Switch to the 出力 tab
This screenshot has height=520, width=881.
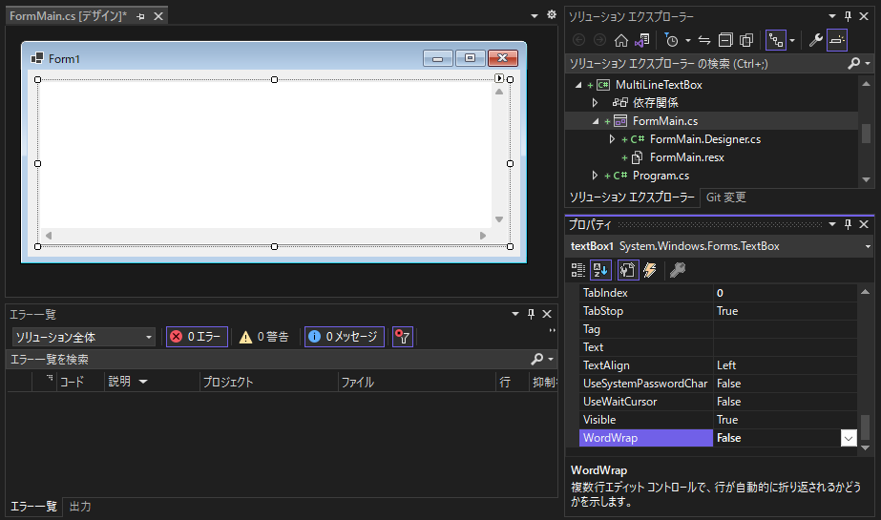[x=80, y=507]
